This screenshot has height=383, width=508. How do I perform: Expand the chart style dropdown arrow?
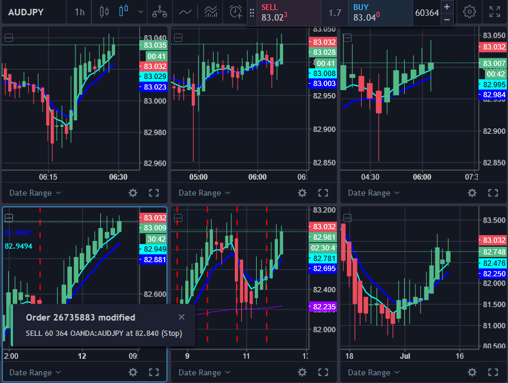click(x=140, y=12)
